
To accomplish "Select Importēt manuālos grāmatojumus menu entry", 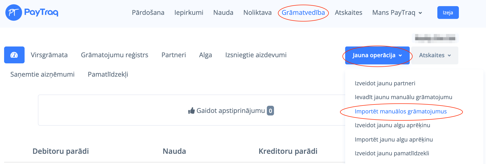I will [400, 111].
